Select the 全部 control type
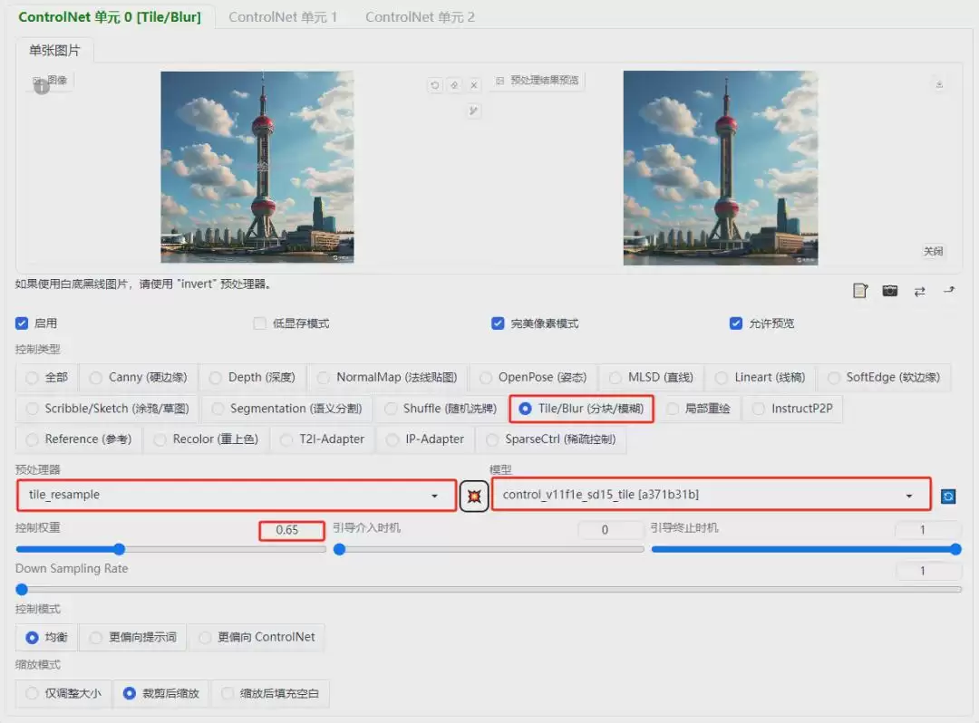 47,378
